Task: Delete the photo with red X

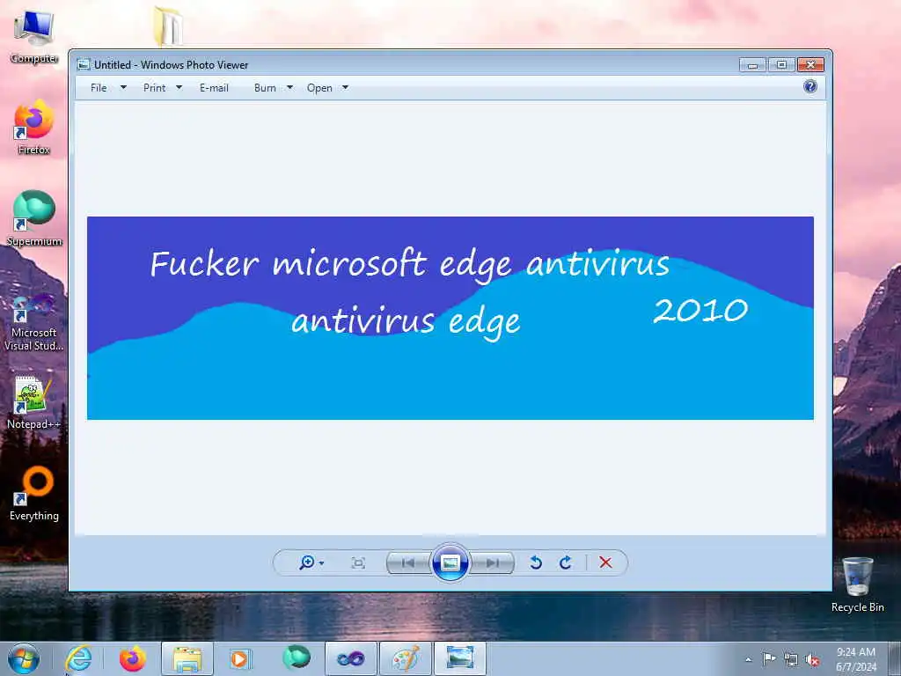Action: pos(605,562)
